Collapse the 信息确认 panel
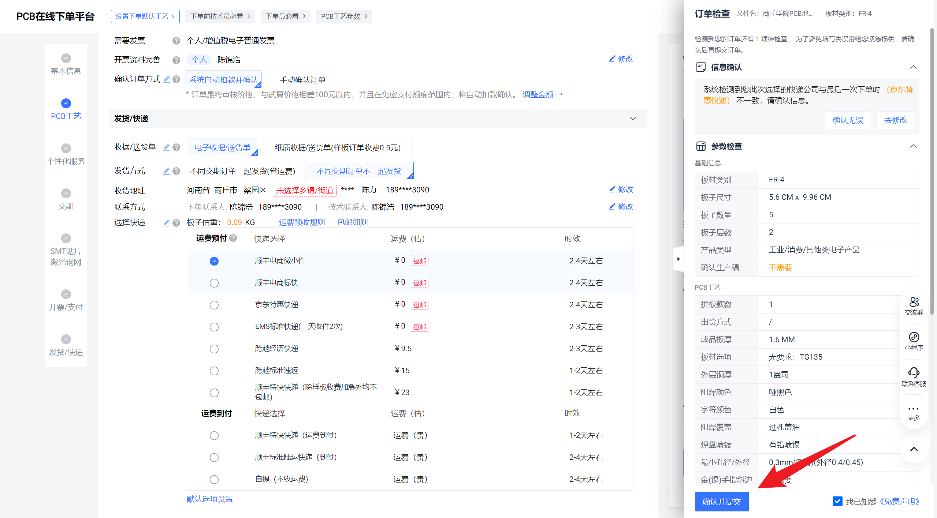The image size is (937, 518). (913, 67)
